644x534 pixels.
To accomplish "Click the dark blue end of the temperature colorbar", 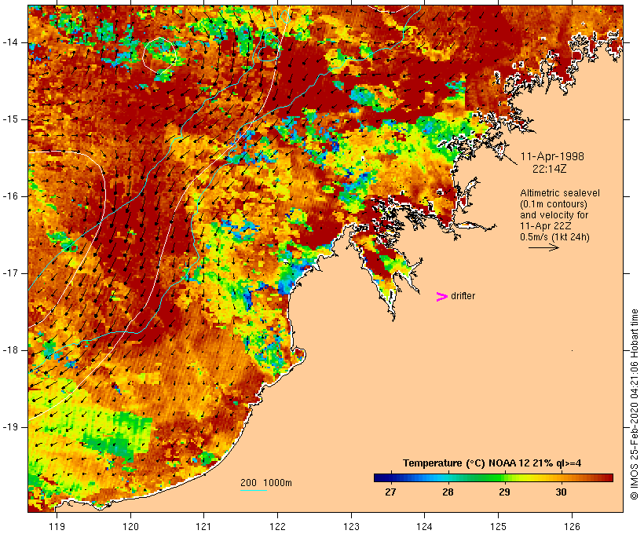I will 382,477.
